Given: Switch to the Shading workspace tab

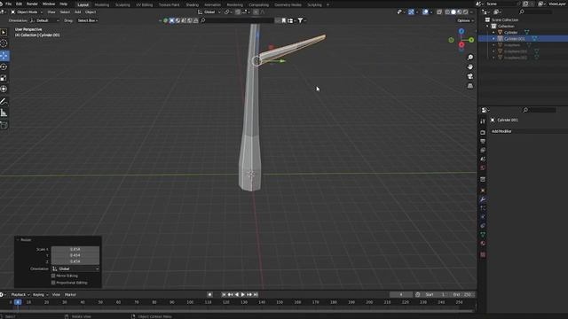Looking at the screenshot, I should 192,4.
